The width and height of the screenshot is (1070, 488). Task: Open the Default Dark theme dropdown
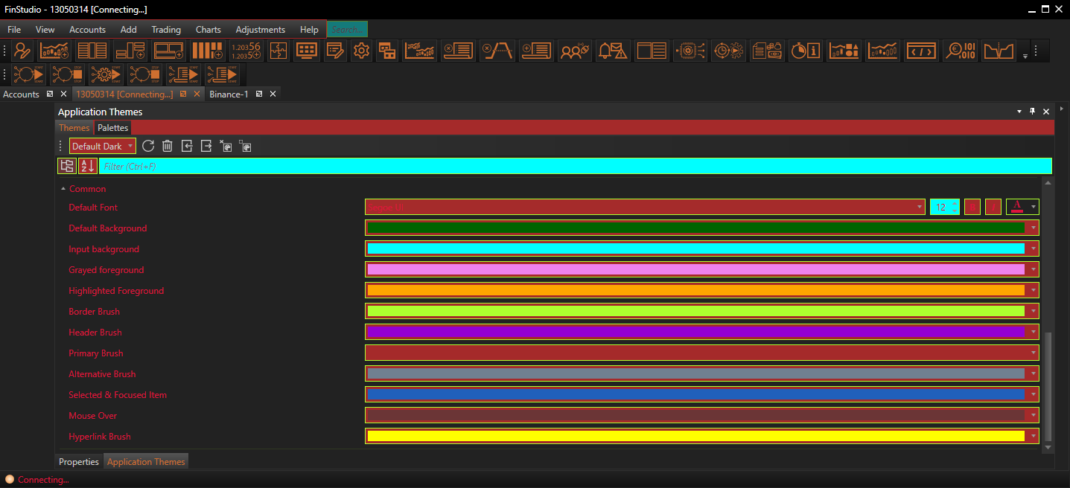[102, 146]
